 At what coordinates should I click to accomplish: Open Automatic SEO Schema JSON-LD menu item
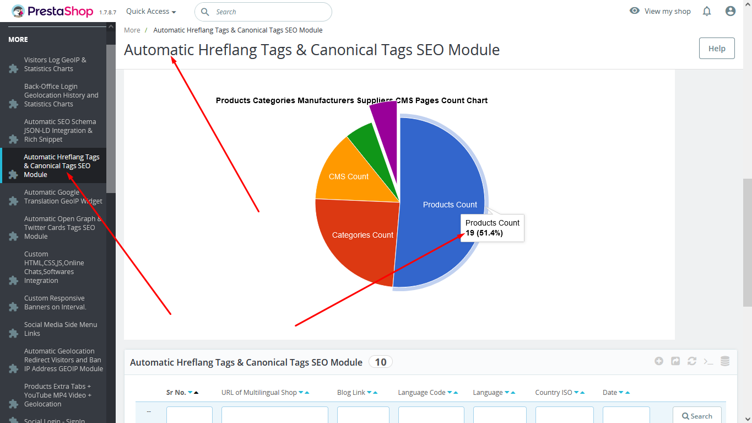[59, 131]
